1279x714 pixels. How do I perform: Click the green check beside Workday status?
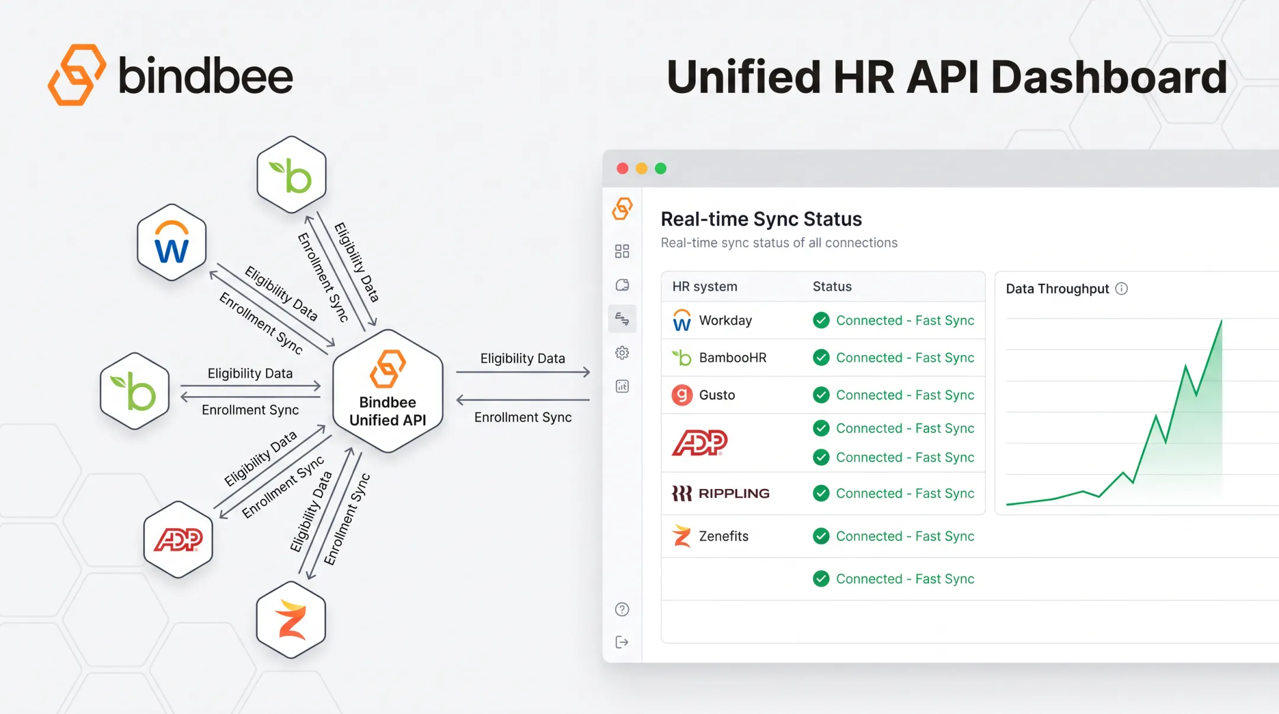pyautogui.click(x=821, y=320)
